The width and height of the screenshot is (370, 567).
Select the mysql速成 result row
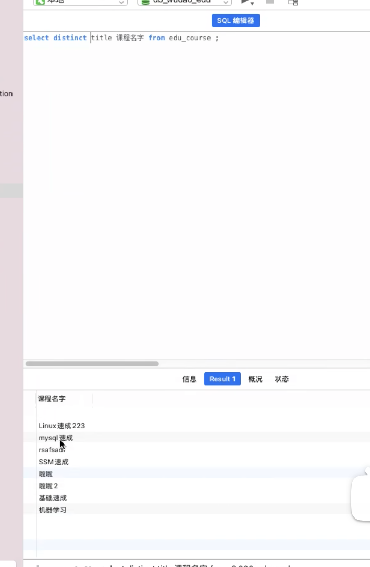(56, 438)
